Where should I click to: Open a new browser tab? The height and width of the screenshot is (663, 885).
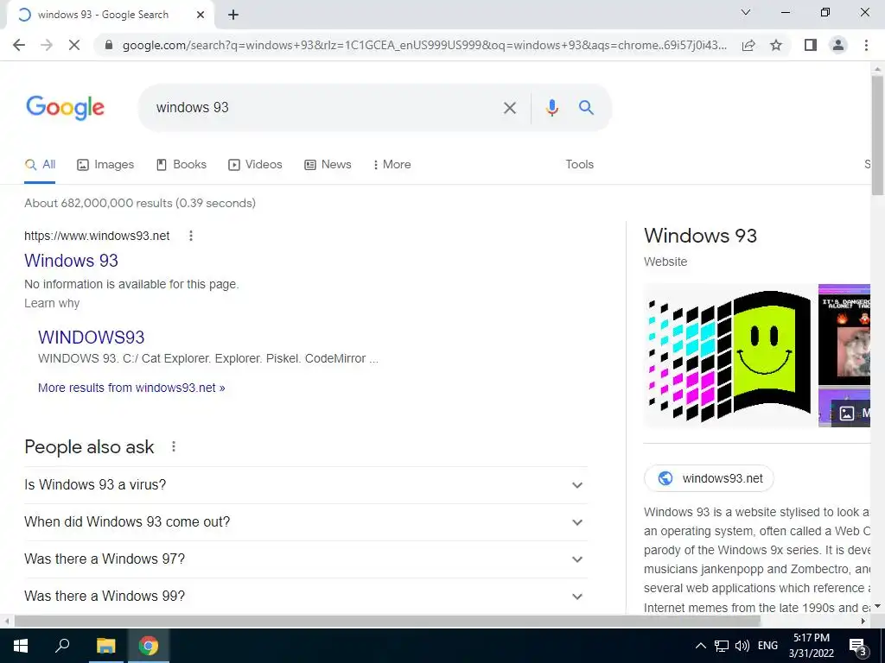coord(233,16)
